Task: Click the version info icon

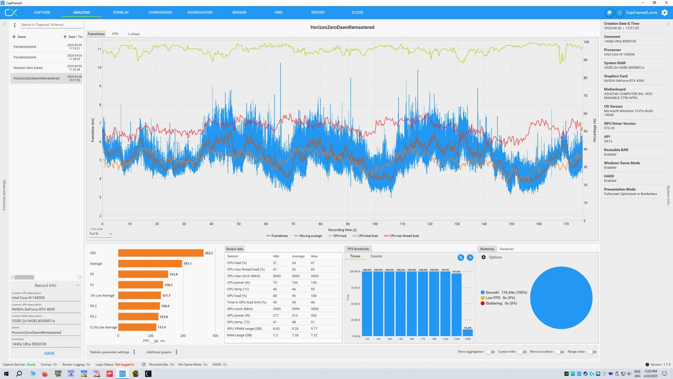Action: tap(647, 364)
